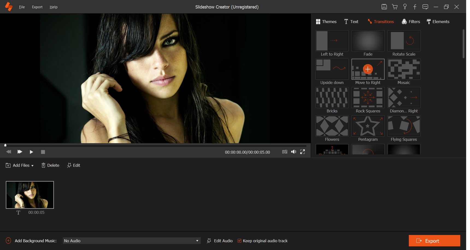Choose the Rotate Scale transition
470x250 pixels.
coord(404,41)
